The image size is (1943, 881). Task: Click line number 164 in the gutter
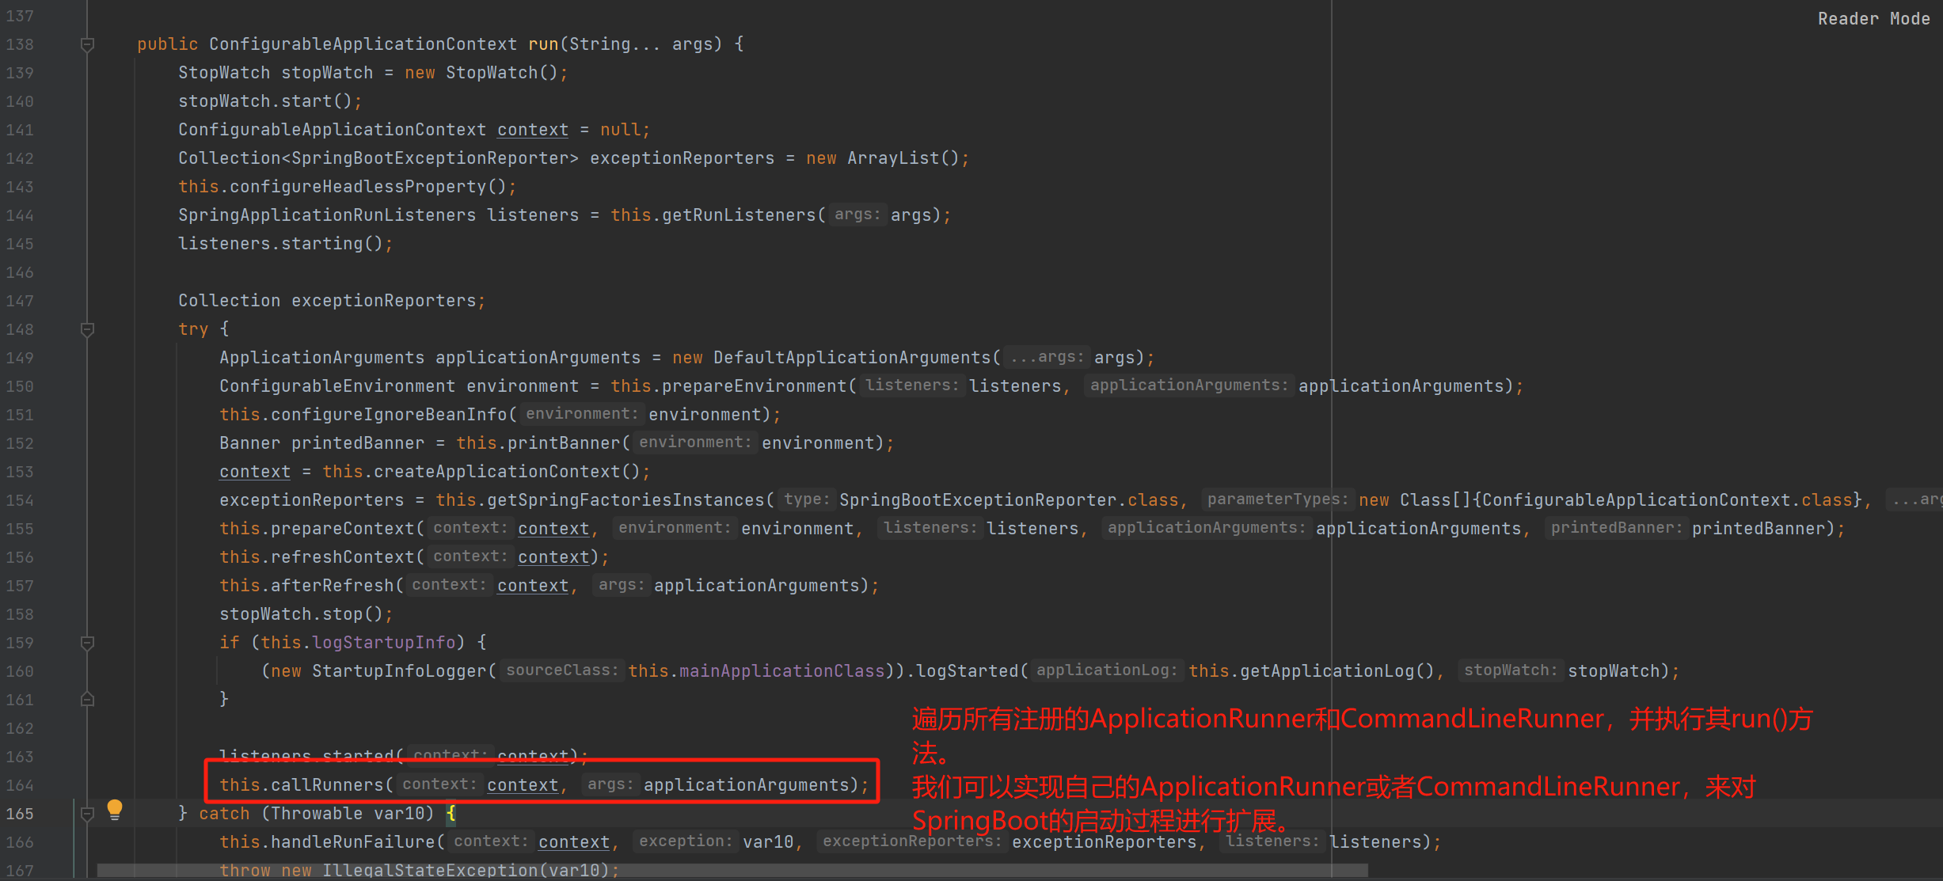tap(20, 785)
